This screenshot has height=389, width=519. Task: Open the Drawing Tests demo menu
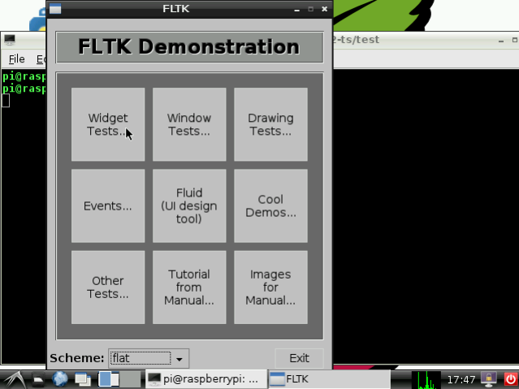click(x=270, y=124)
